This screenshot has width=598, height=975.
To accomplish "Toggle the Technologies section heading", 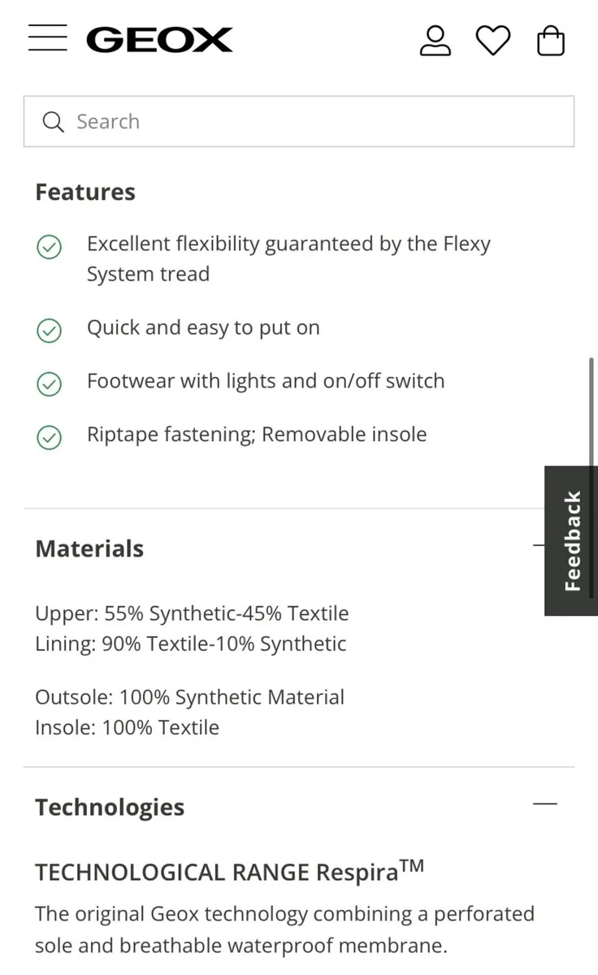I will (x=110, y=807).
